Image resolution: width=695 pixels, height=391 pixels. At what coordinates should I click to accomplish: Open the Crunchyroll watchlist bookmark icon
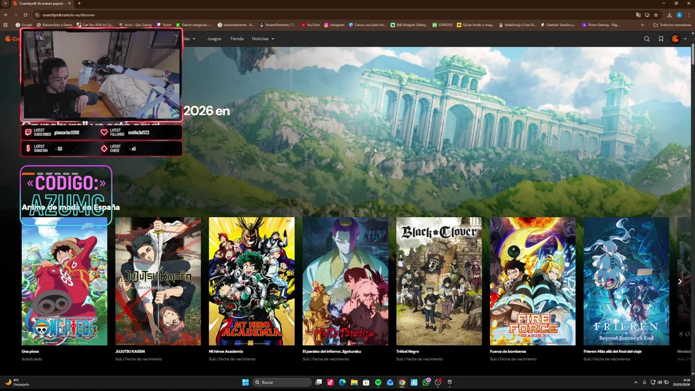click(x=661, y=39)
